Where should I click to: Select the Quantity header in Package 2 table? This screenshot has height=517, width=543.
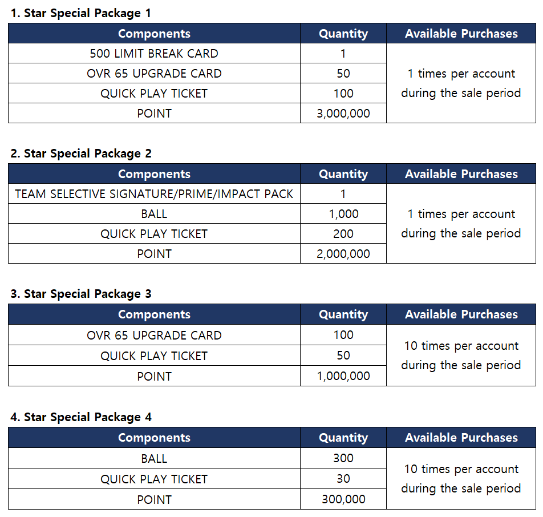(343, 174)
